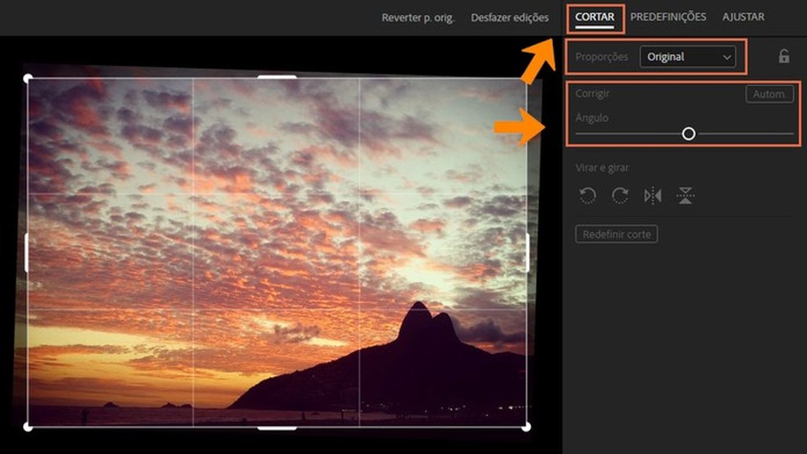Rotate image counterclockwise icon

pyautogui.click(x=587, y=195)
